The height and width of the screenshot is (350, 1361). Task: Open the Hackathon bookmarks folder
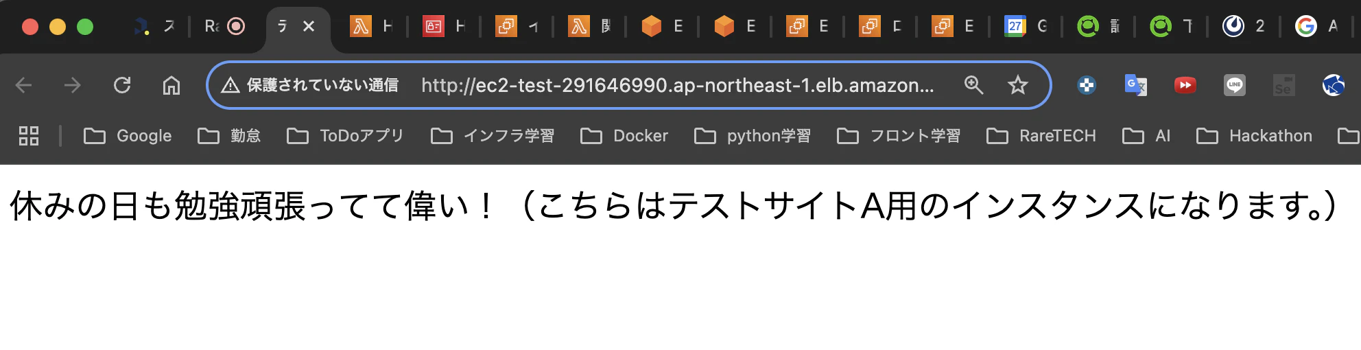click(x=1255, y=136)
